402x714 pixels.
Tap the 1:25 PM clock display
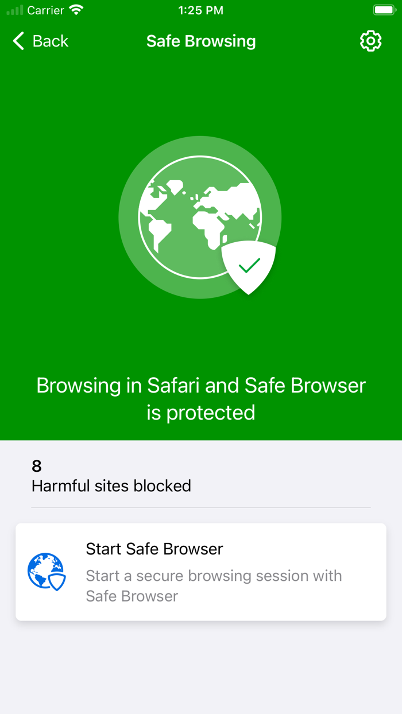pos(200,10)
